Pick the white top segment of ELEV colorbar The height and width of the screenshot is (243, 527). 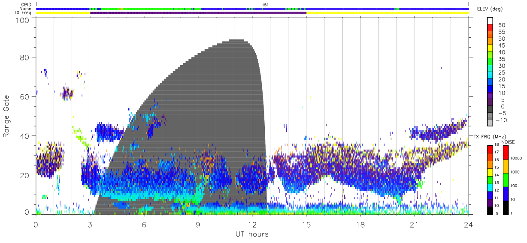click(x=491, y=21)
